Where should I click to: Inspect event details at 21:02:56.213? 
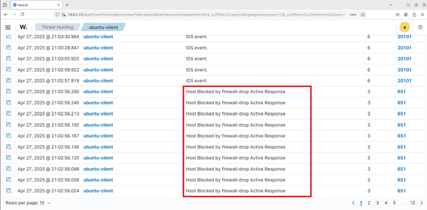click(9, 114)
